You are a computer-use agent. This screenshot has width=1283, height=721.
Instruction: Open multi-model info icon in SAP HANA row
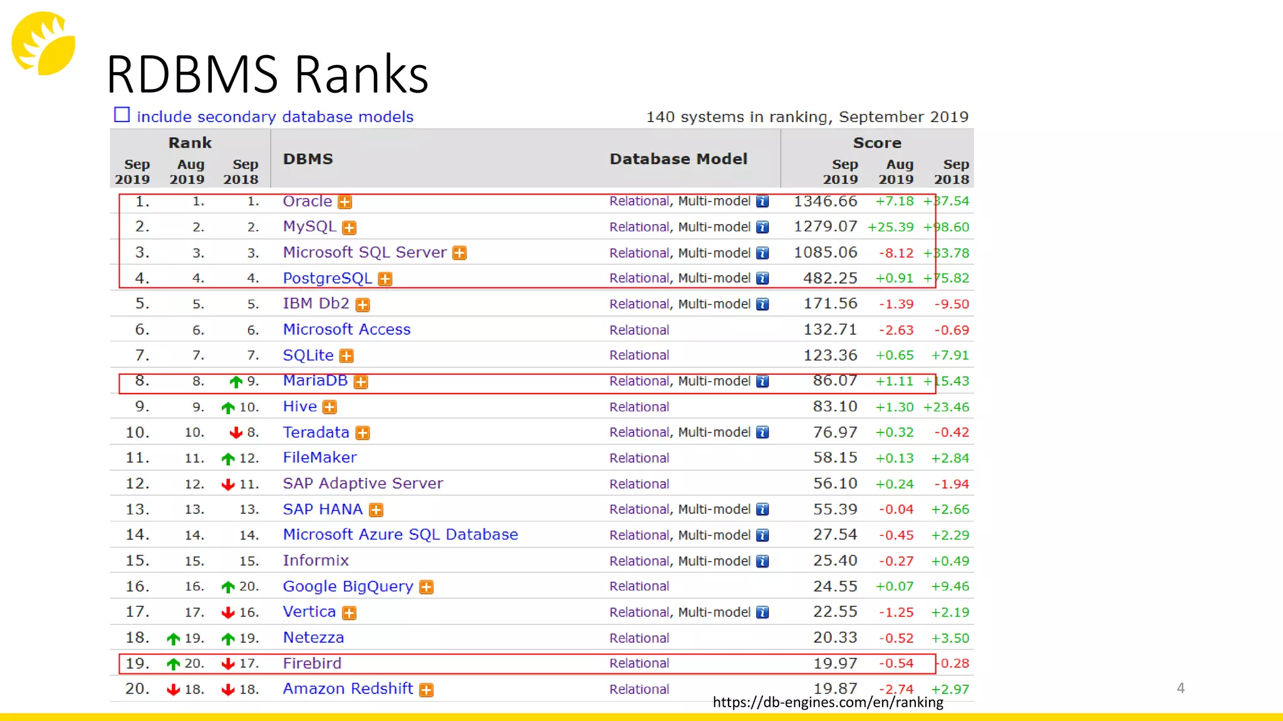(x=762, y=509)
